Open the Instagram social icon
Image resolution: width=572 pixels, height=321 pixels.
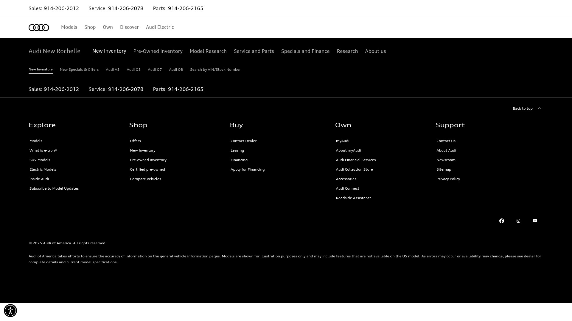(518, 221)
